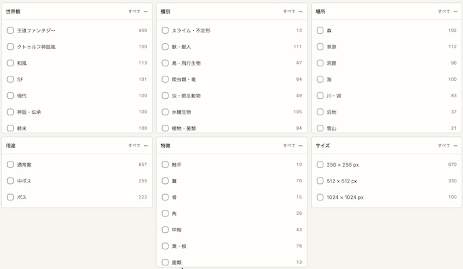Click the 世界観 panel title

(x=13, y=12)
